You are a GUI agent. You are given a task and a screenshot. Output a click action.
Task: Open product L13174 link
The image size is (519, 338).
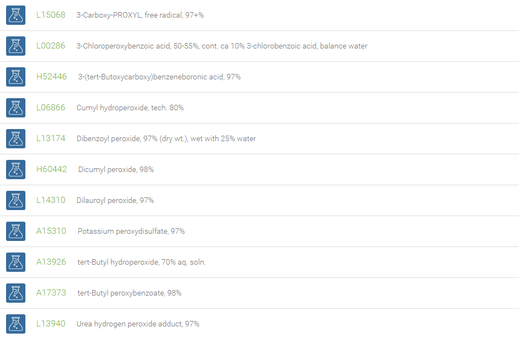(51, 138)
